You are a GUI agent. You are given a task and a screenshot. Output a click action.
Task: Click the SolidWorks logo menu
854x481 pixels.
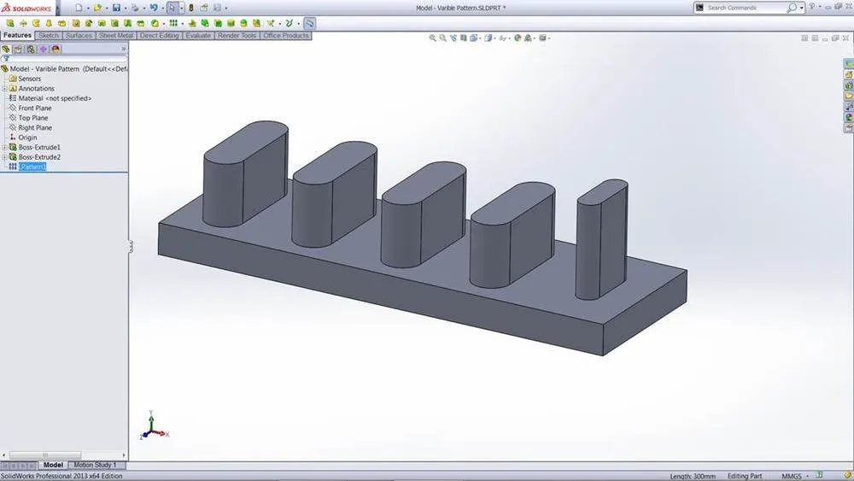[x=27, y=8]
